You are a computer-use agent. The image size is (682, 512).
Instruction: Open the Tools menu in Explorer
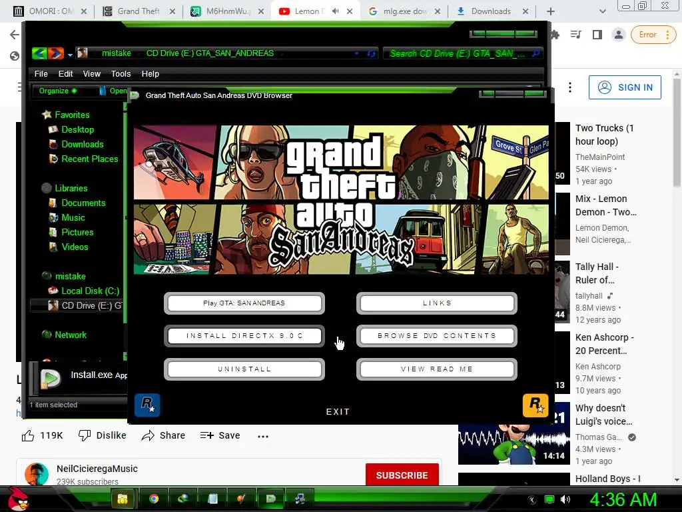click(x=121, y=73)
